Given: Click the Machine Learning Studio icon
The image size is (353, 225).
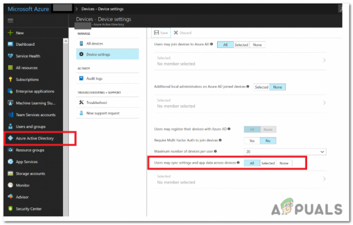Looking at the screenshot, I should (x=11, y=103).
